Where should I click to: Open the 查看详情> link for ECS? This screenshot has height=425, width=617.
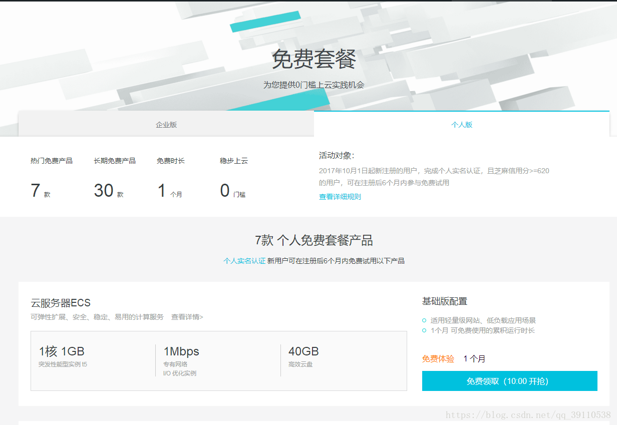point(187,317)
